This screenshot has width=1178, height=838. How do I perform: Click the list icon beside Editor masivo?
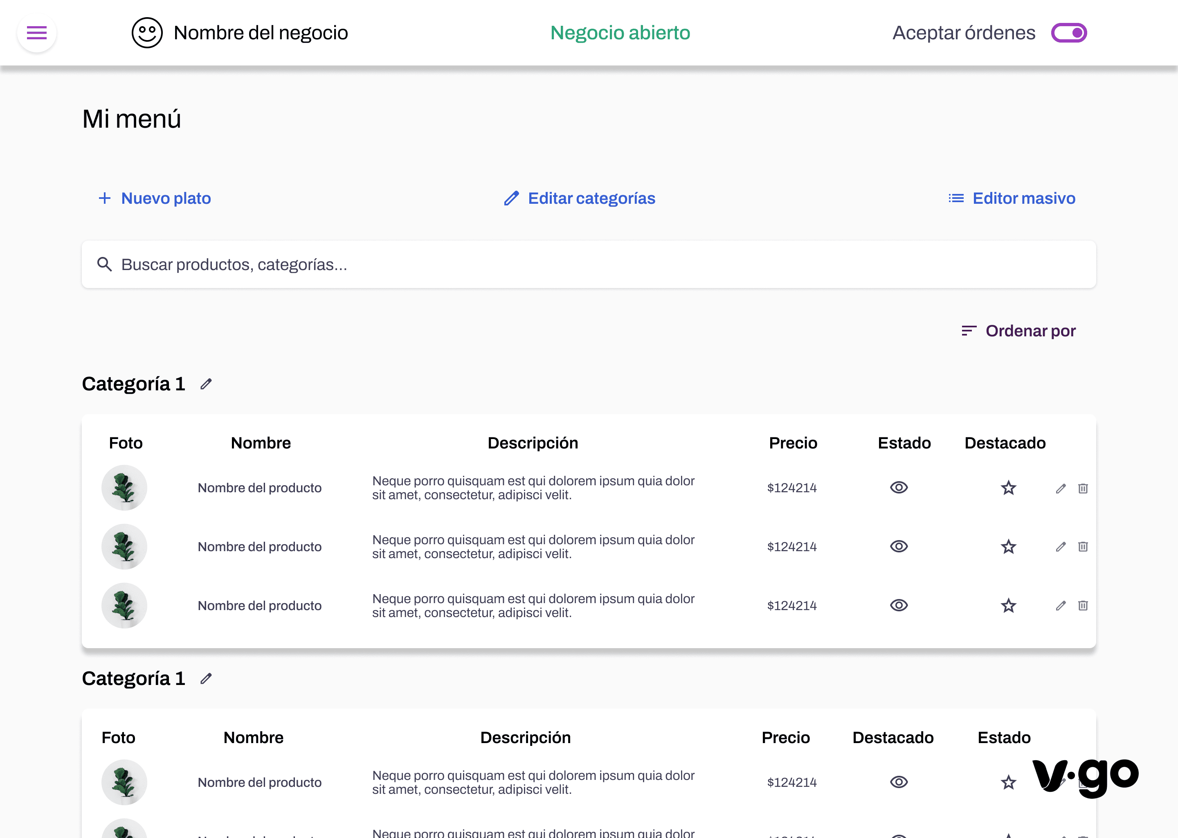point(956,198)
